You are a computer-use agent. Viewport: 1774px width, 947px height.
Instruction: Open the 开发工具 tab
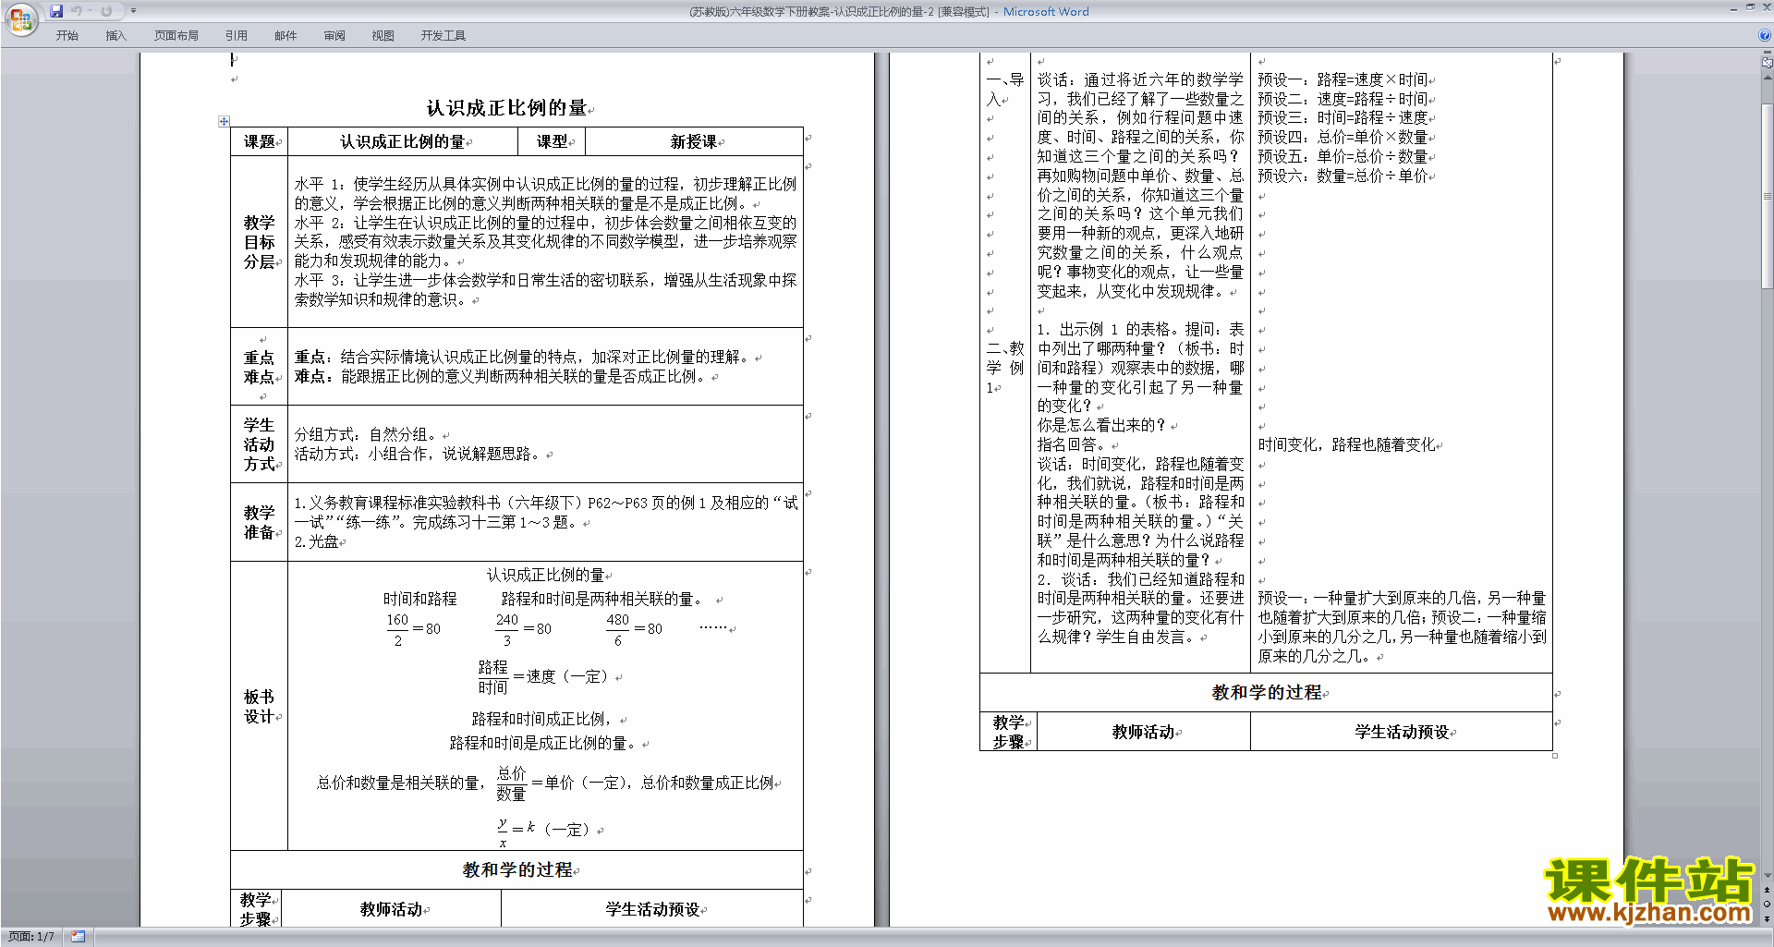tap(443, 36)
